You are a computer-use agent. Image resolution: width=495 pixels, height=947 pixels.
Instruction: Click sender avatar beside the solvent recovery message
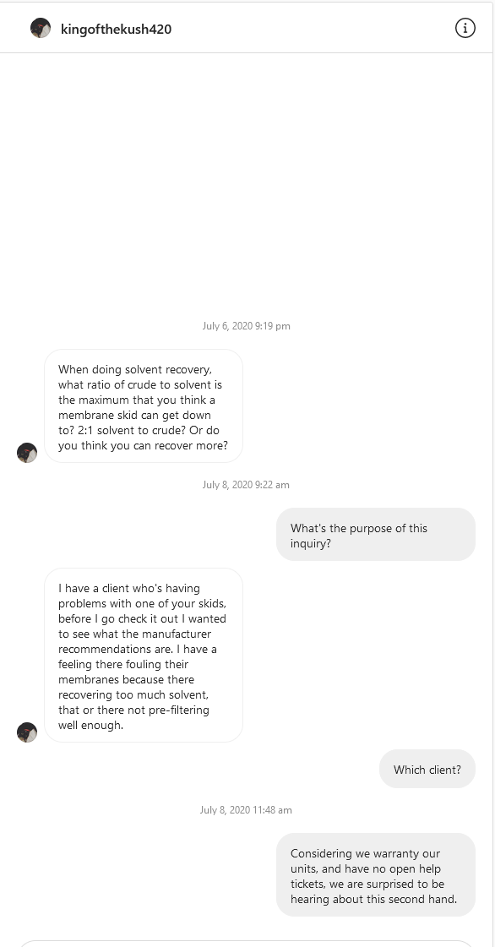[27, 452]
